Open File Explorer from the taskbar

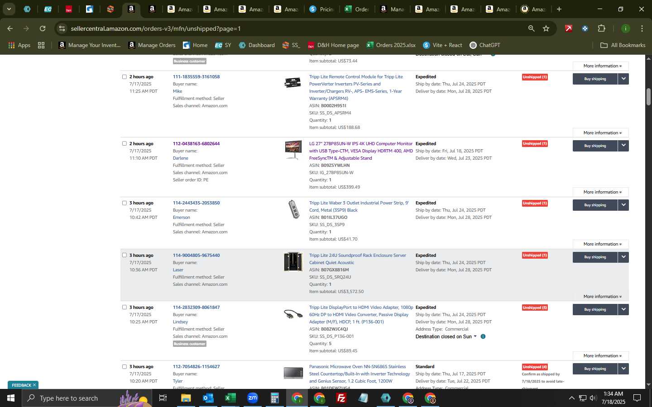tap(186, 398)
